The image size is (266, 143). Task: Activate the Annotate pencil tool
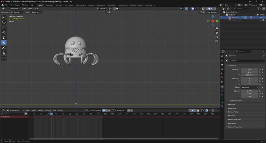[x=4, y=48]
